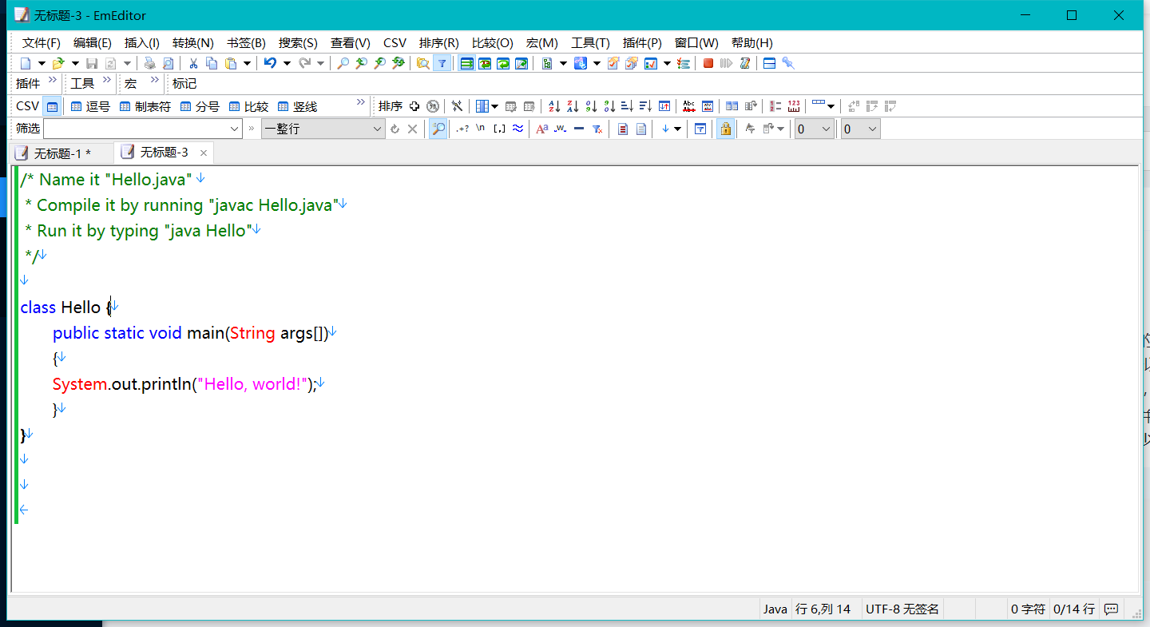The image size is (1150, 627).
Task: Click the 比较 CSV button
Action: coord(248,106)
